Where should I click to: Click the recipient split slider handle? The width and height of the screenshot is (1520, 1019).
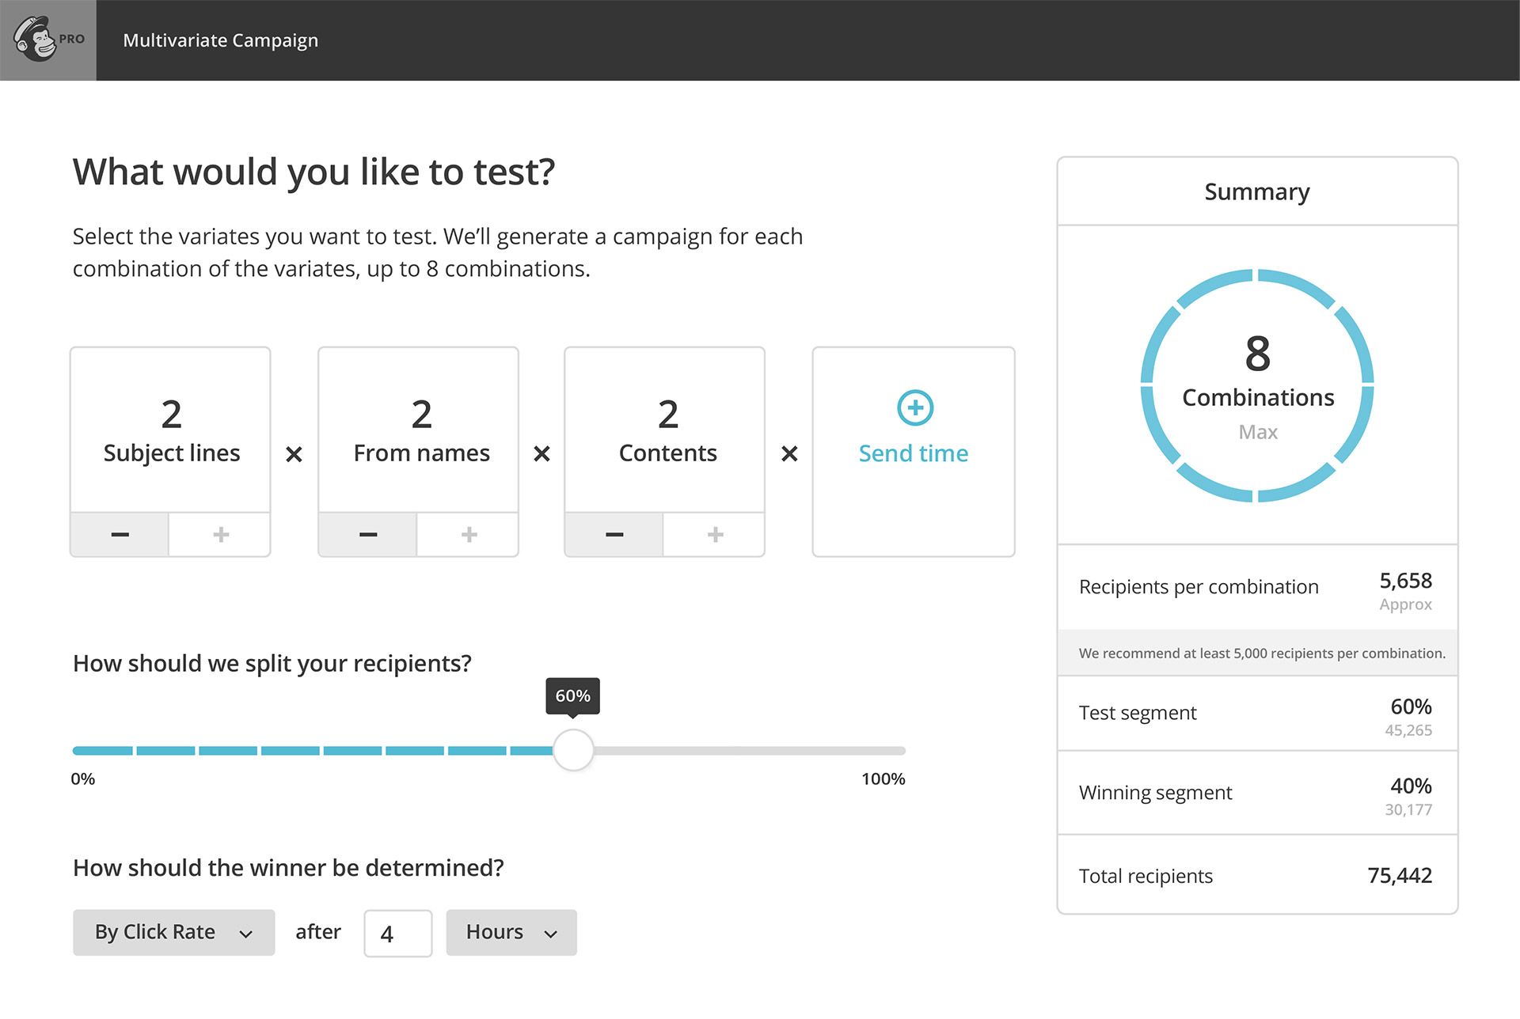tap(573, 750)
